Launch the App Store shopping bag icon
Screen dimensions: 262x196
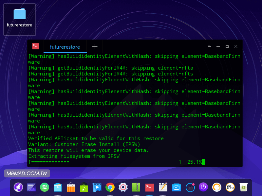(x=71, y=187)
